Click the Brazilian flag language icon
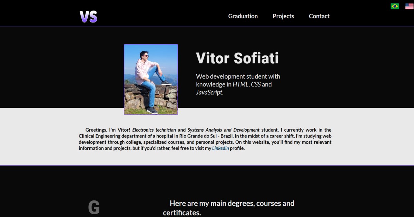This screenshot has width=414, height=217. tap(395, 6)
